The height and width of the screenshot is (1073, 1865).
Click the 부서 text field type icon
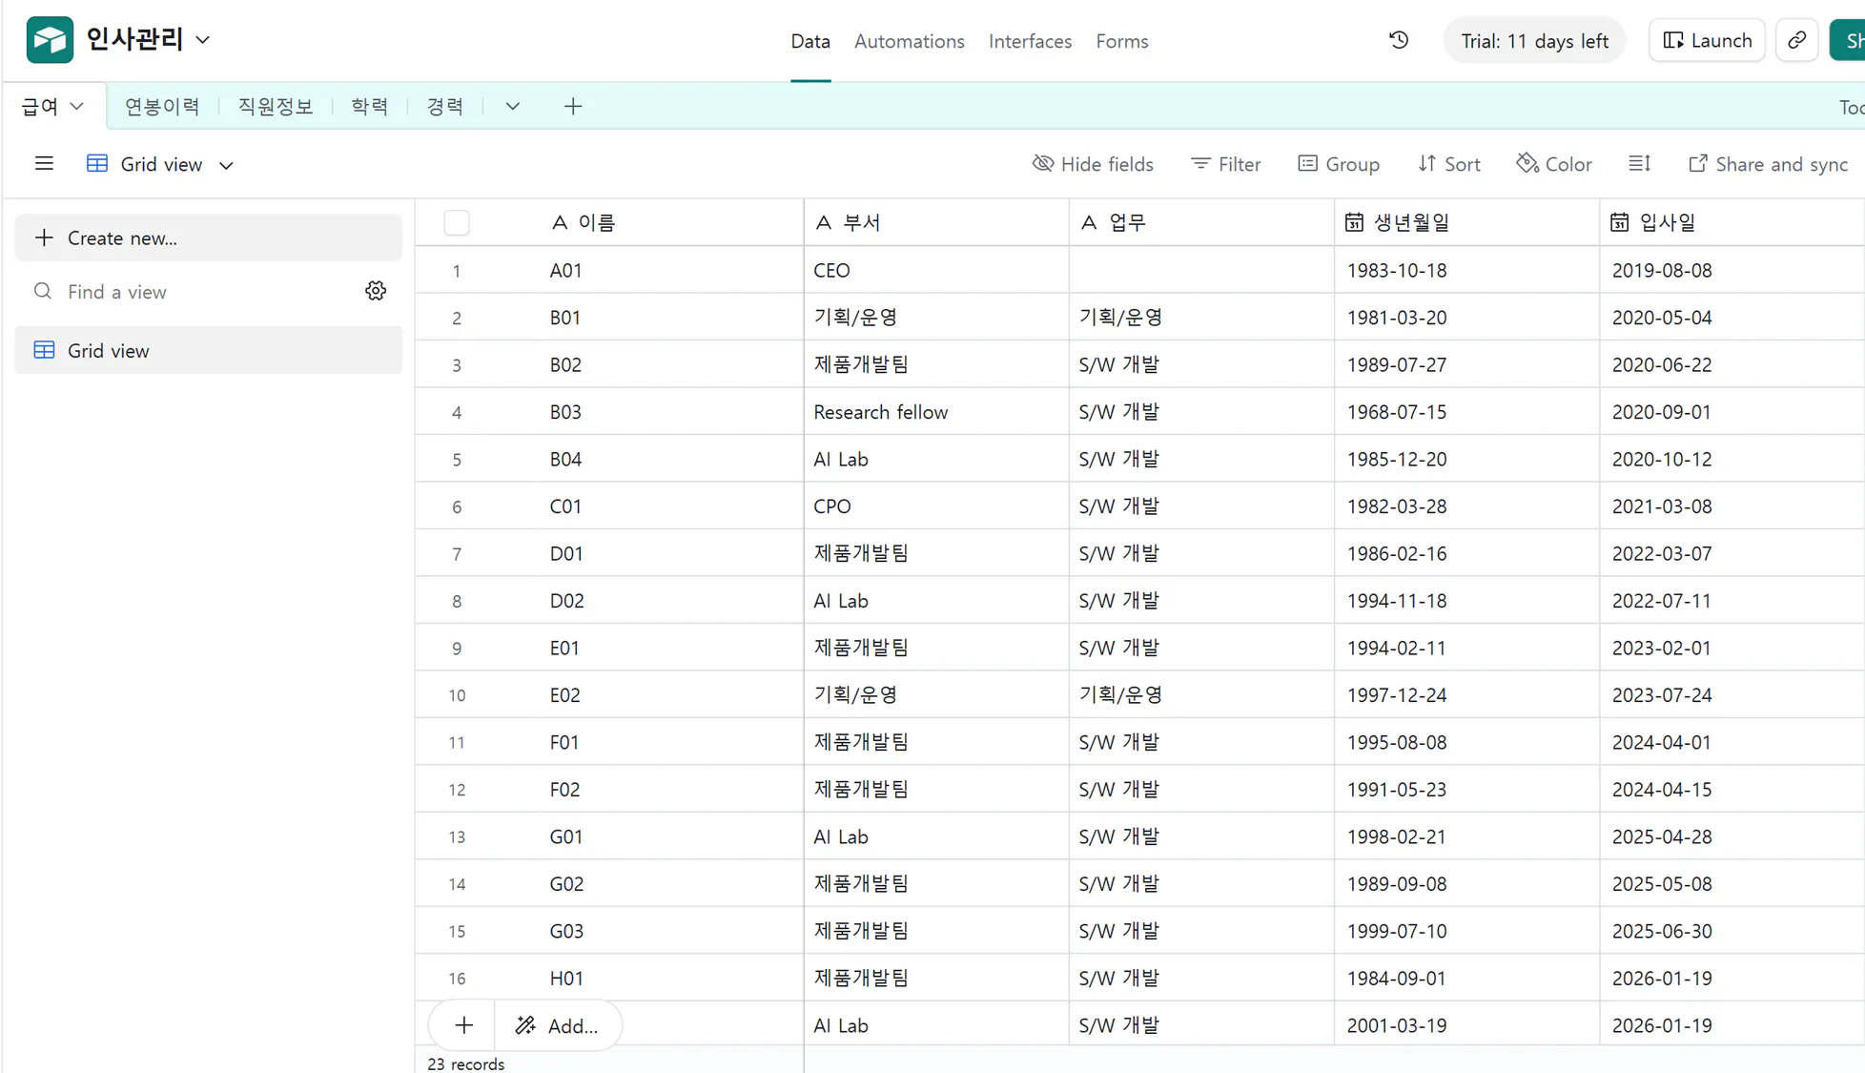coord(824,222)
